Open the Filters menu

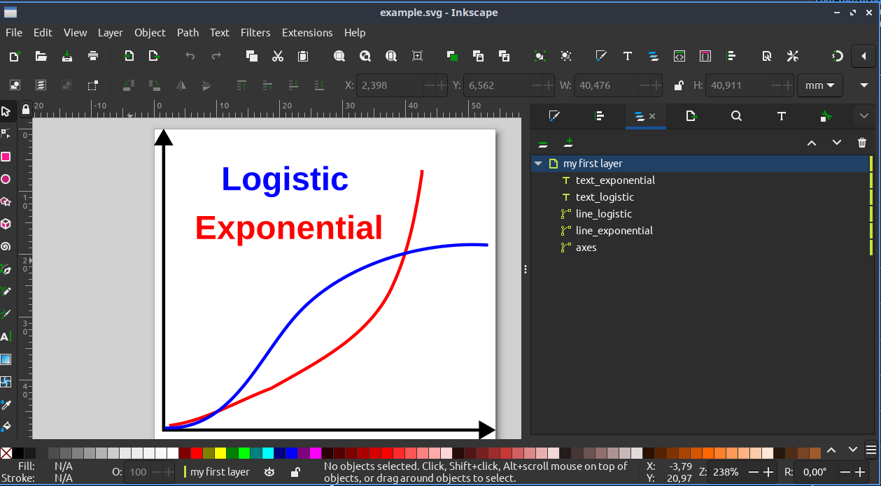pos(255,33)
